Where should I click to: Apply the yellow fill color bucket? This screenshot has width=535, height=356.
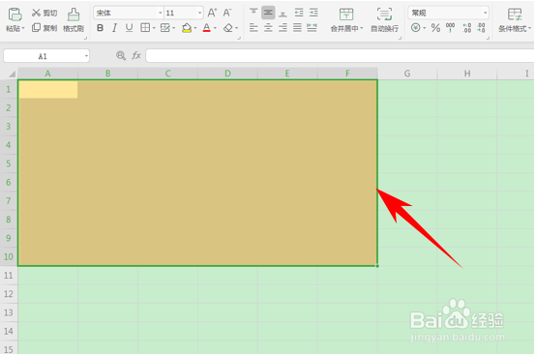coord(187,28)
